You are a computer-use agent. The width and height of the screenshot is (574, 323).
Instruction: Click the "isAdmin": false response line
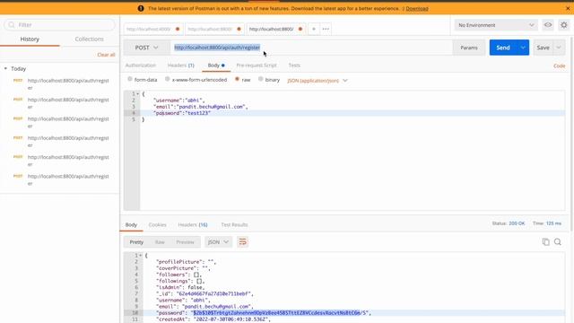click(x=180, y=287)
